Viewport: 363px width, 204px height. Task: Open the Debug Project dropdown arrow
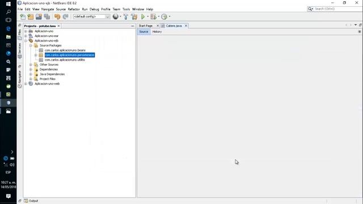tap(159, 16)
